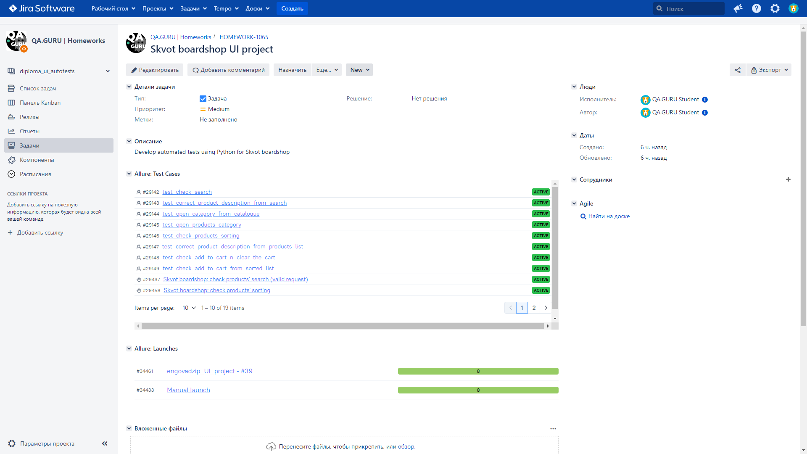This screenshot has height=454, width=807.
Task: Collapse the Allure: Test Cases section
Action: coord(129,174)
